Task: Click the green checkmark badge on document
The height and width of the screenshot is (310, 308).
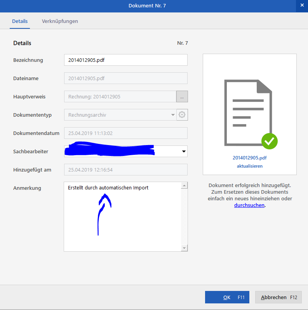Action: pyautogui.click(x=270, y=141)
